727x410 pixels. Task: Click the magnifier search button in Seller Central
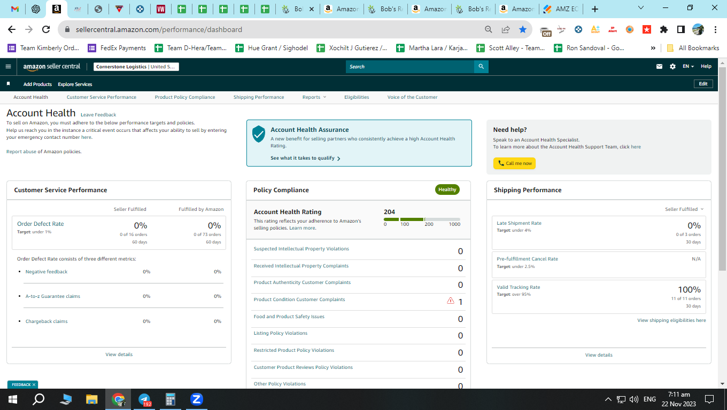(481, 67)
